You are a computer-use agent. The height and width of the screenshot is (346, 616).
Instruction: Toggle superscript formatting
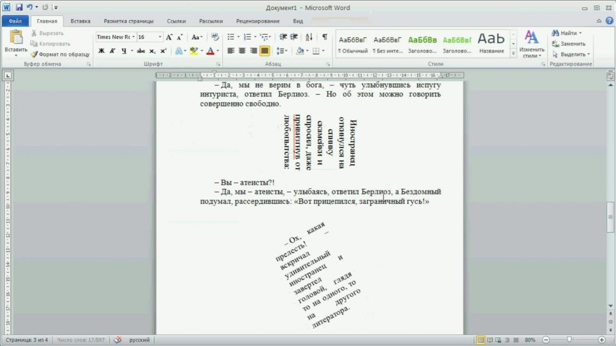coord(163,51)
